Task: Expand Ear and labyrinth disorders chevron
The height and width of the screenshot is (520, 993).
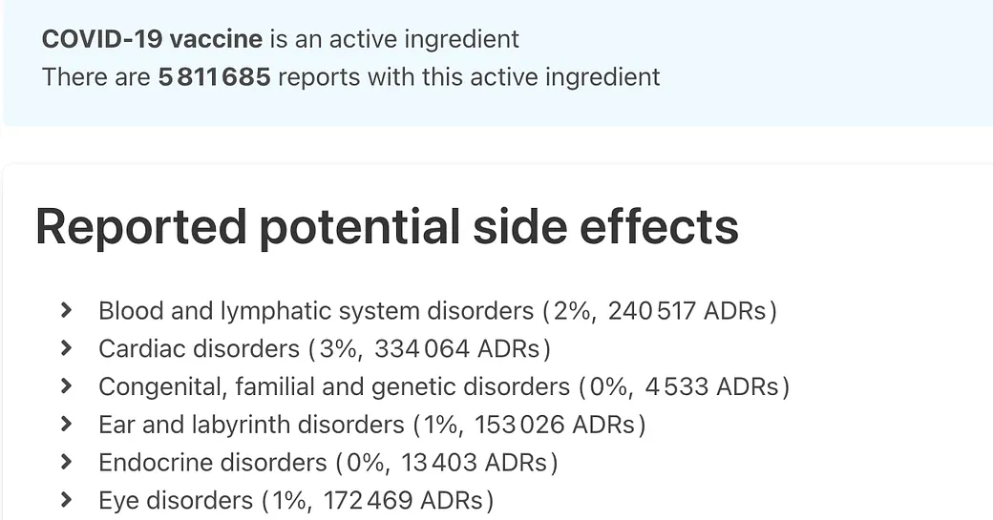Action: [x=66, y=424]
